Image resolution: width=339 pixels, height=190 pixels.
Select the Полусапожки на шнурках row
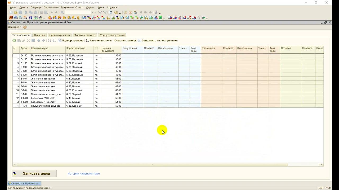click(x=168, y=106)
